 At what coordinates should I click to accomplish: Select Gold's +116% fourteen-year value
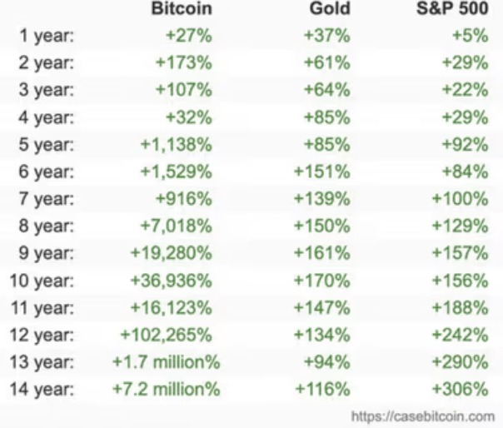[323, 389]
